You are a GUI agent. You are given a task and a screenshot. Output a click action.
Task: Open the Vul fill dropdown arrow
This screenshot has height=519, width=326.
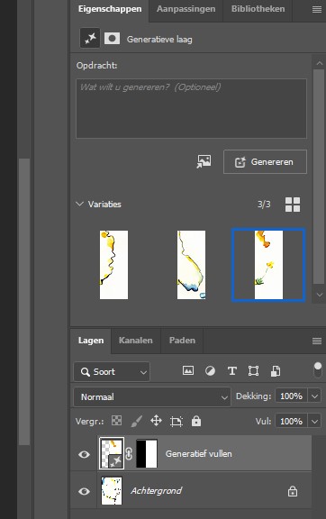coord(314,421)
